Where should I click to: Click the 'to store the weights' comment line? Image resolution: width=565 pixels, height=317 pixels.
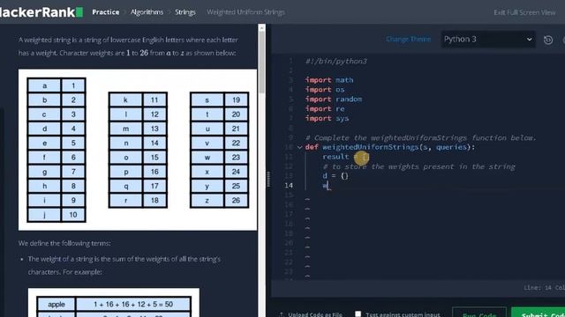tap(419, 166)
